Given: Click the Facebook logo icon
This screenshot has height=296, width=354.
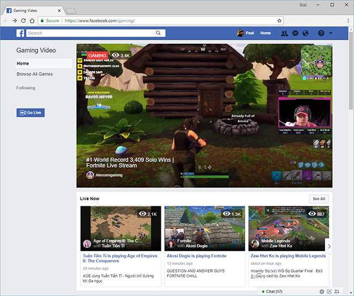Looking at the screenshot, I should click(20, 33).
